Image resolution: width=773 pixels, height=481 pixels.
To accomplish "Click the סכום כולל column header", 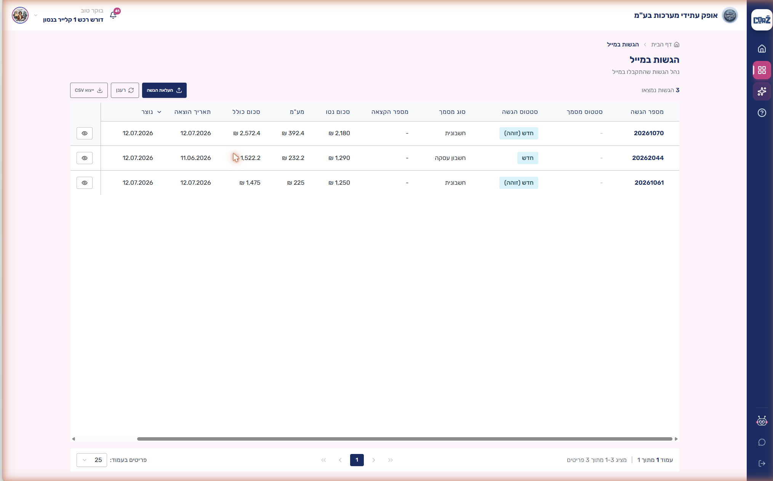I will click(x=246, y=112).
